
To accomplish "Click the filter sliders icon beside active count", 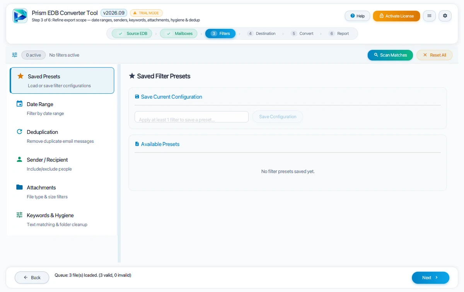I will coord(15,55).
